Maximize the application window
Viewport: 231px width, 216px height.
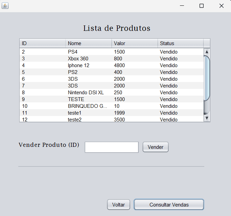[x=202, y=6]
